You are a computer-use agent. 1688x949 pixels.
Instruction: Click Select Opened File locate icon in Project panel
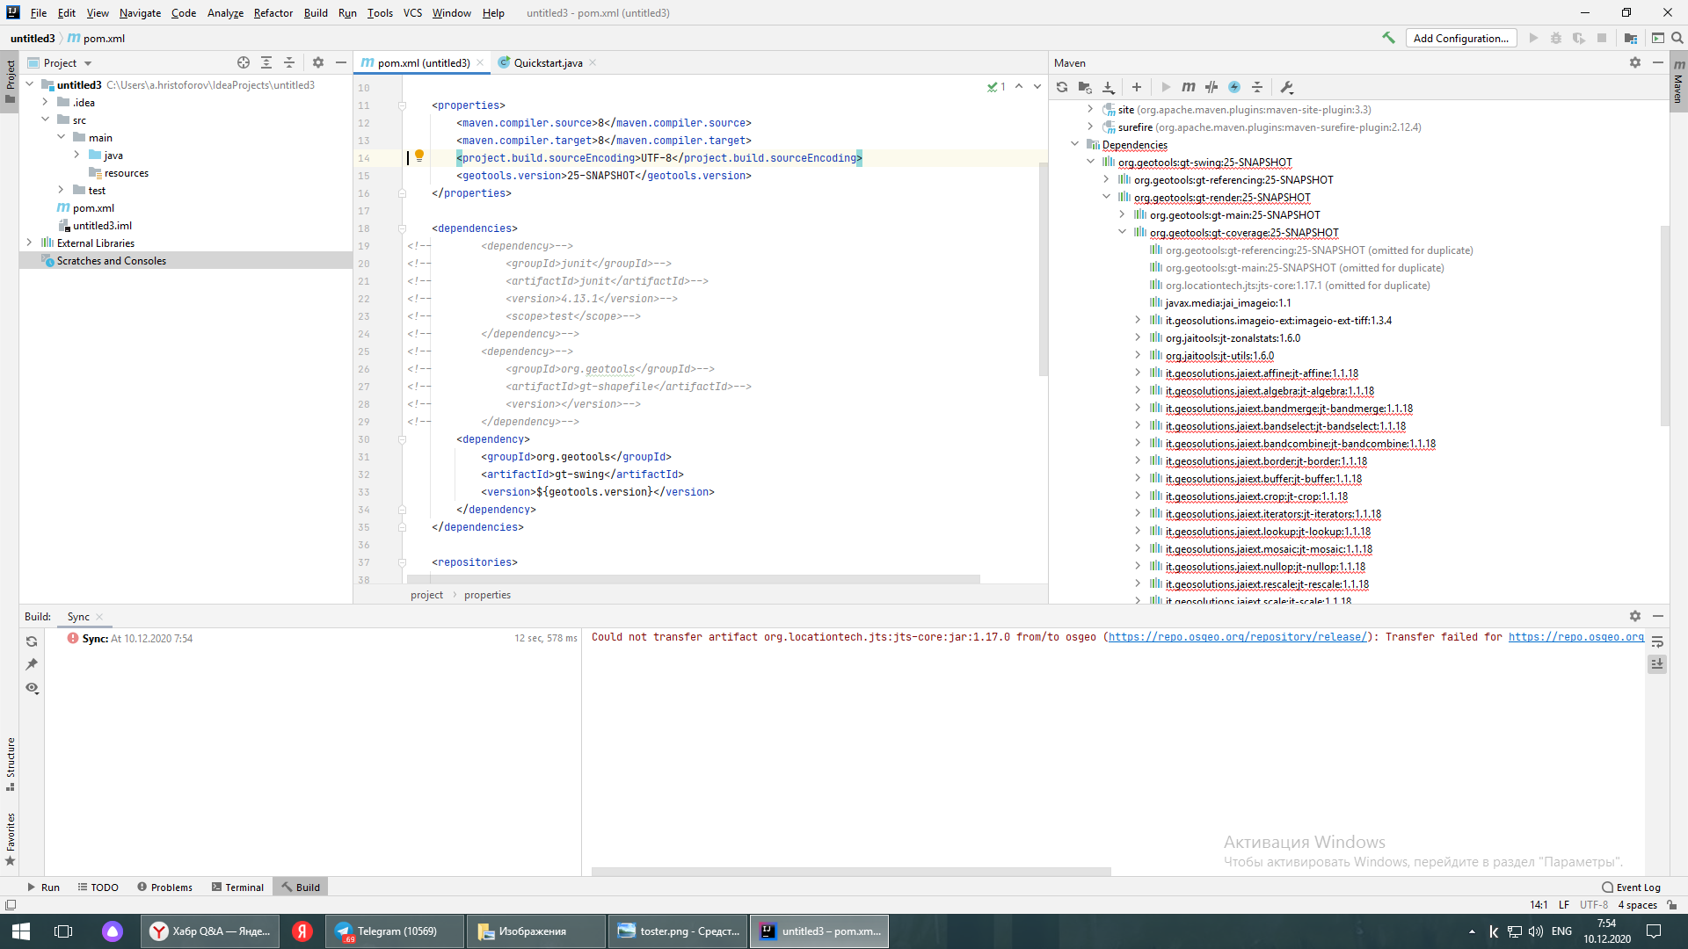point(244,62)
